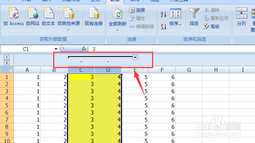
Task: Select column B header
Action: tap(54, 70)
